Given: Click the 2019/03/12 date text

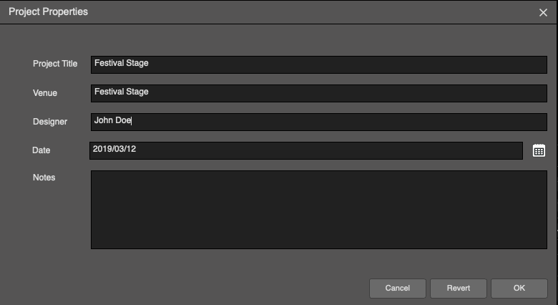Looking at the screenshot, I should (x=114, y=149).
